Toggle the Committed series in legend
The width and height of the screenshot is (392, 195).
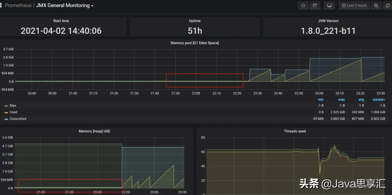point(18,119)
